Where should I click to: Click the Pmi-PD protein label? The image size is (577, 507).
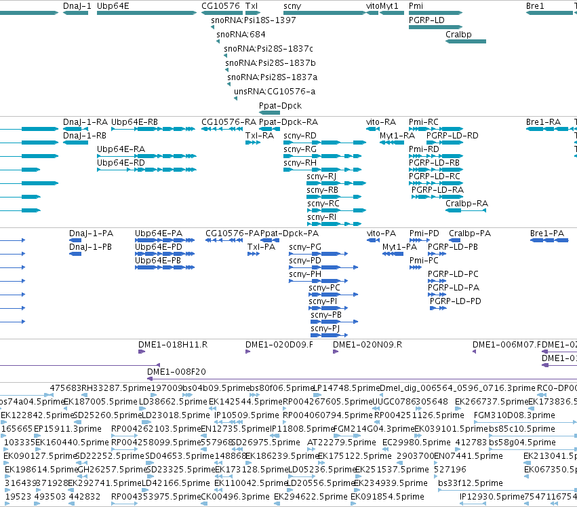424,233
